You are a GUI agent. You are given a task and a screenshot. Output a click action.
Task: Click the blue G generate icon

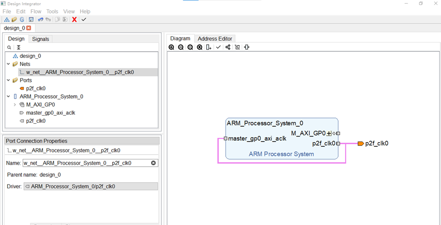[22, 19]
